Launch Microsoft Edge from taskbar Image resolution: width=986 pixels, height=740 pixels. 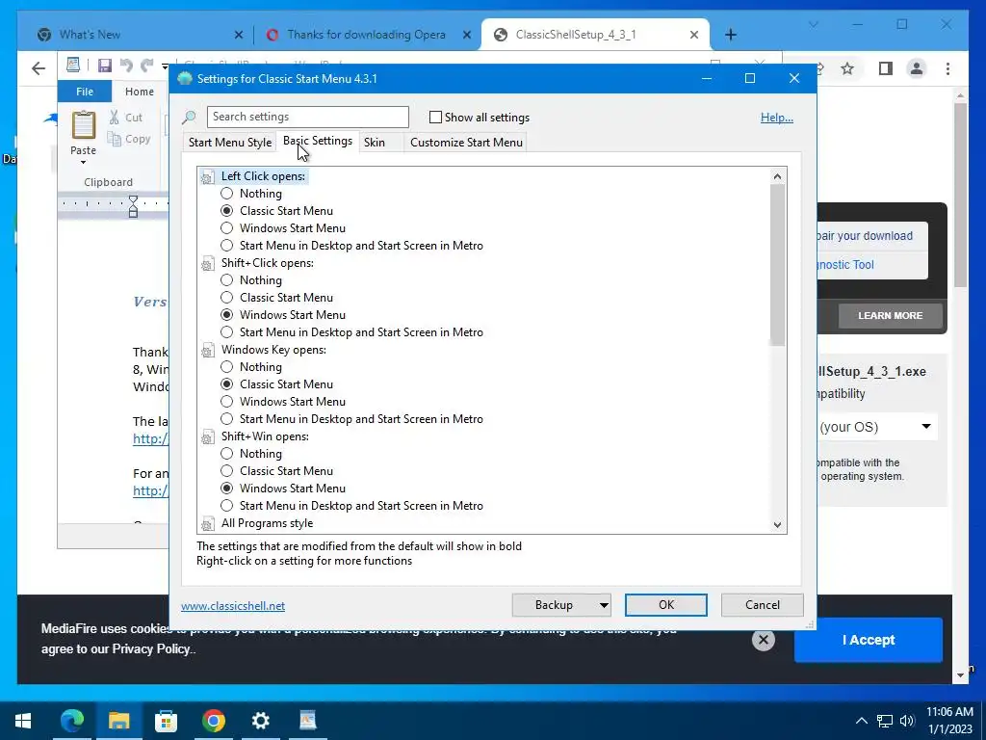[71, 721]
